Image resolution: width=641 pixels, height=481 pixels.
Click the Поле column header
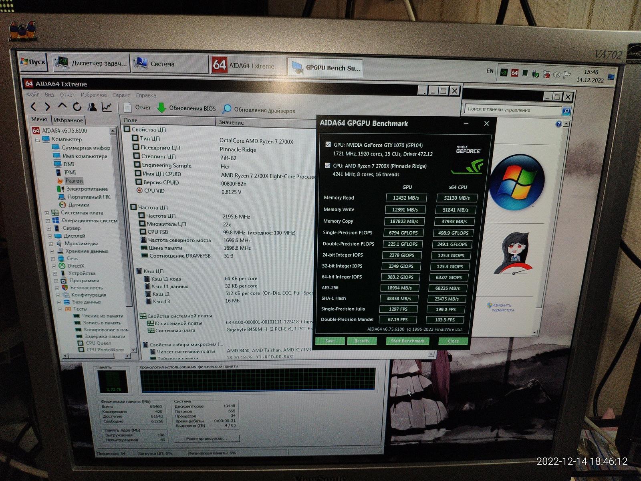[x=168, y=120]
